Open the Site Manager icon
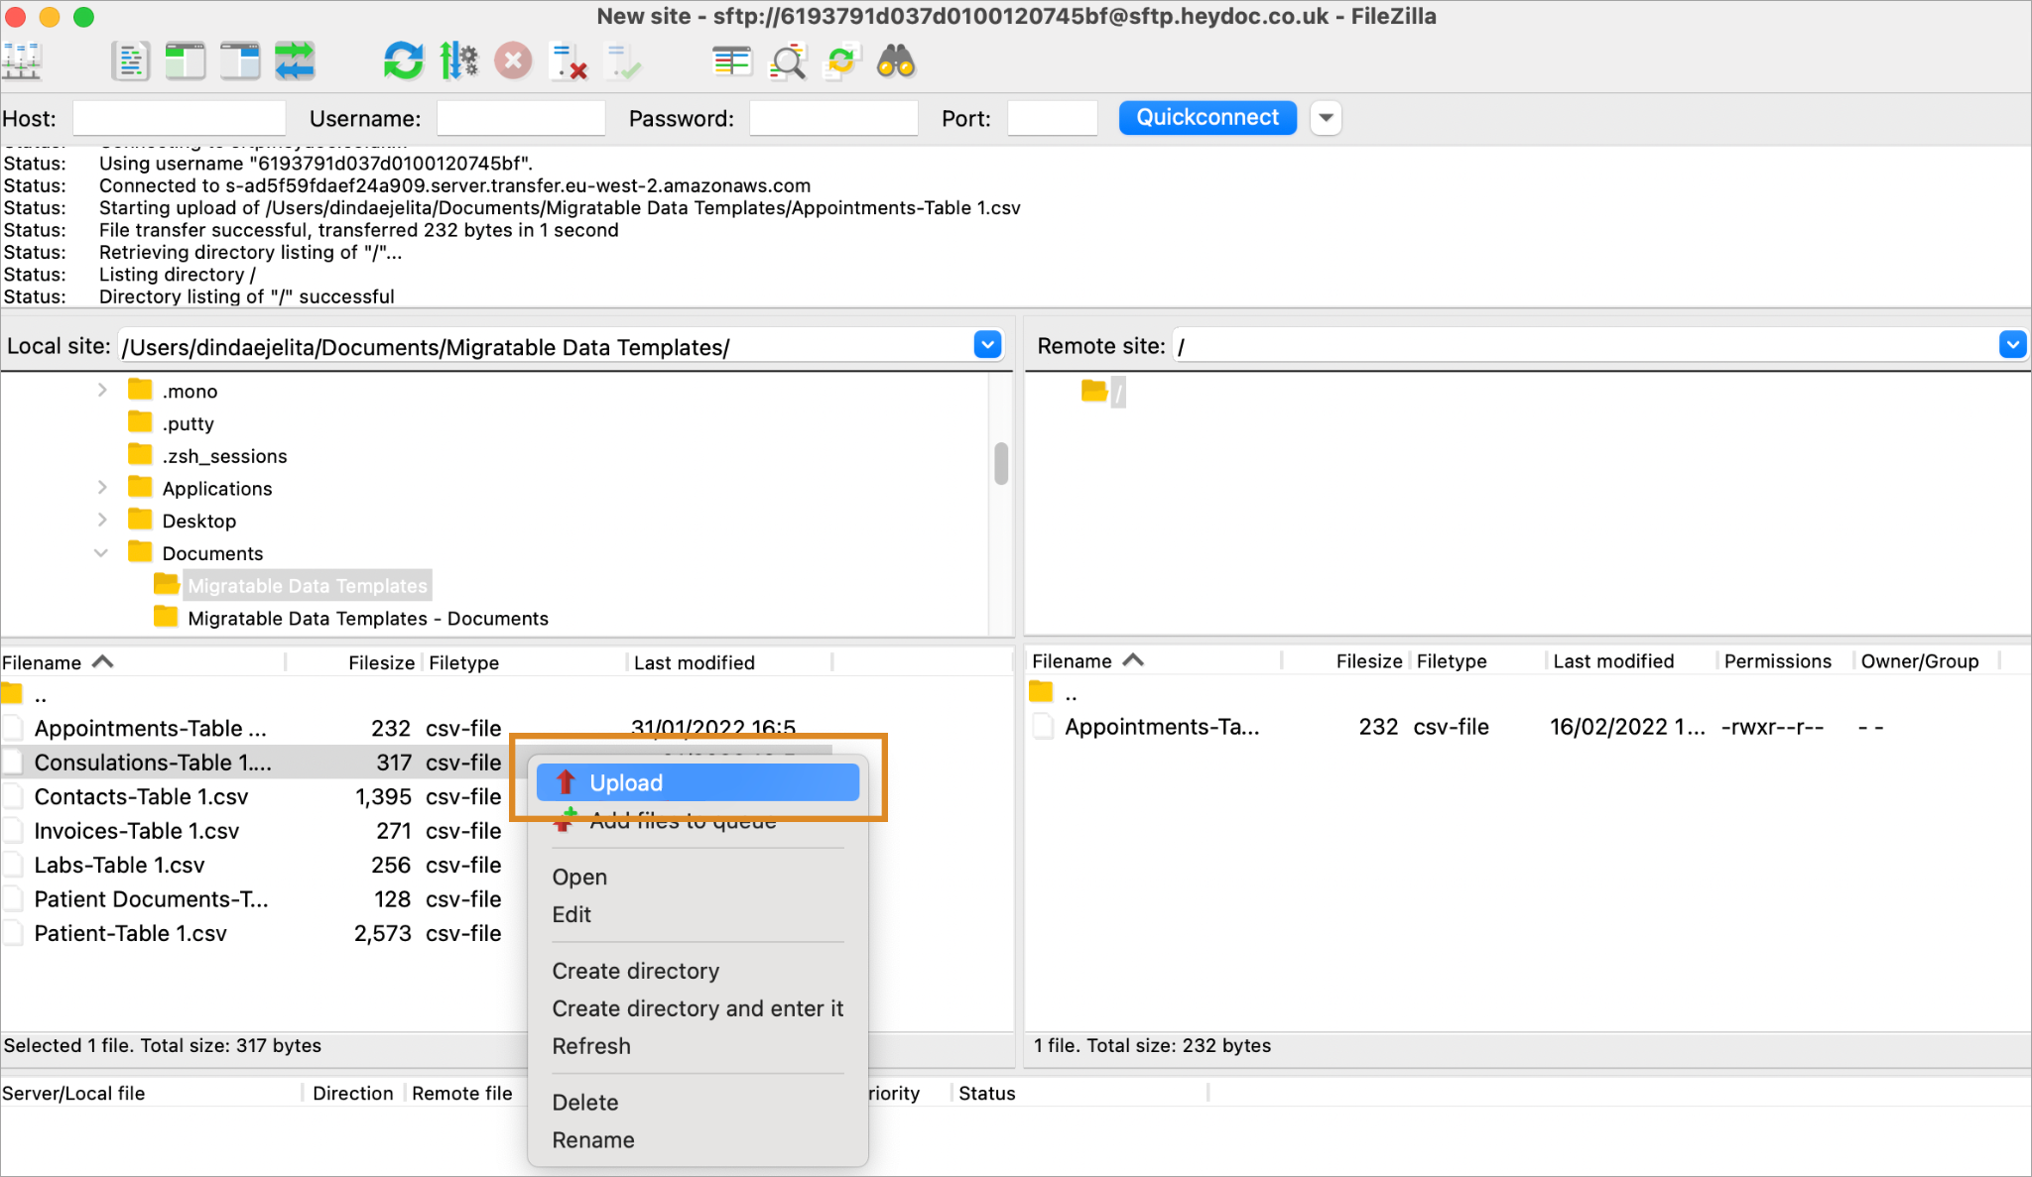This screenshot has height=1177, width=2032. pyautogui.click(x=22, y=61)
